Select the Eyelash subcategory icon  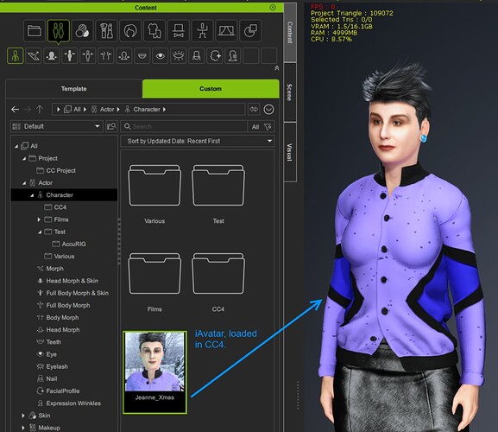[x=178, y=56]
